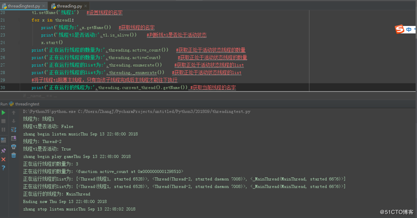Click console line 'zhang begin listen music'

click(x=81, y=134)
